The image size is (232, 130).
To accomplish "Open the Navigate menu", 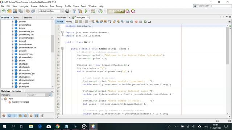I will click(x=24, y=6).
